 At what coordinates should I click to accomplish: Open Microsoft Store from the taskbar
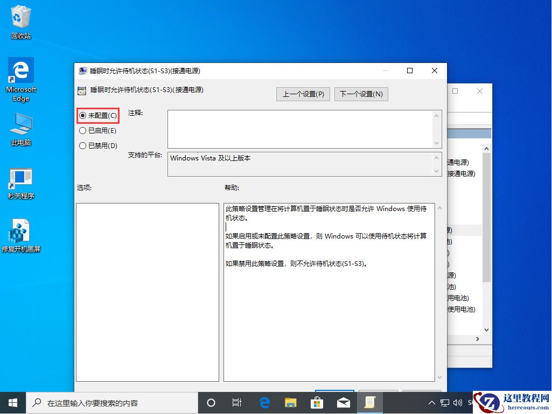tap(317, 402)
